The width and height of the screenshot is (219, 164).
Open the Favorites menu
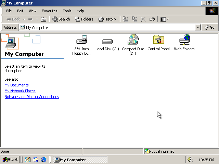coord(49,11)
